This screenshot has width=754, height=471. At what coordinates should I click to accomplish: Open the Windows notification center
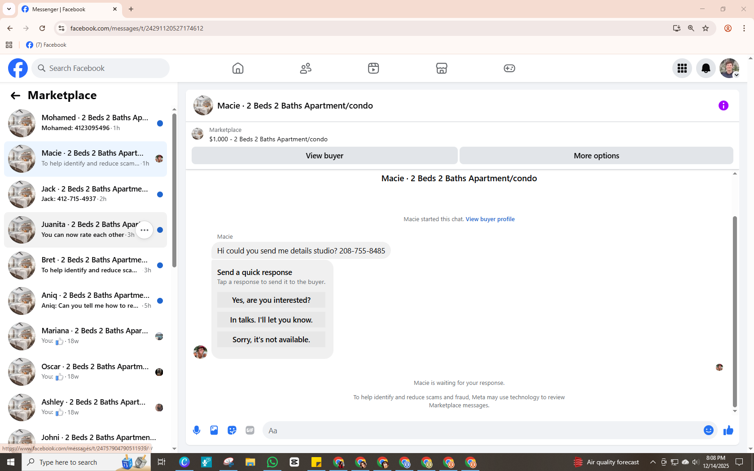739,462
